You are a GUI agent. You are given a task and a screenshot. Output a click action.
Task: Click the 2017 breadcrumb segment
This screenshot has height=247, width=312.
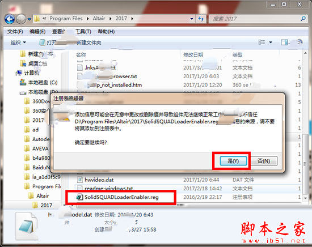(x=121, y=19)
